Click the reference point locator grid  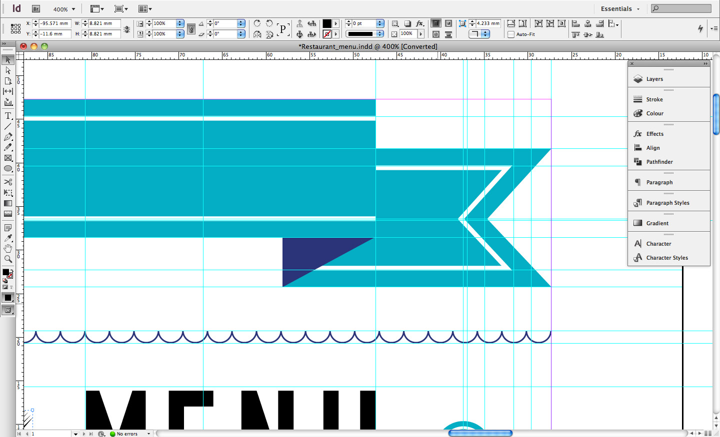pyautogui.click(x=15, y=29)
